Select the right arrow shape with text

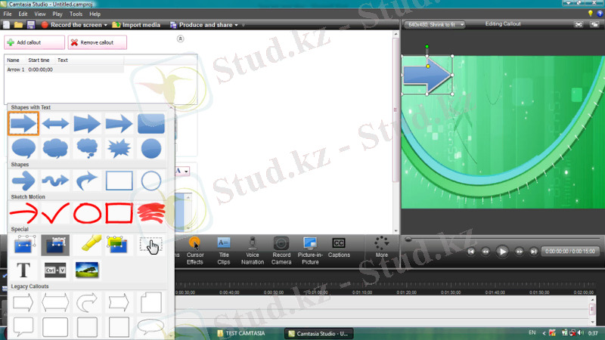tap(23, 124)
